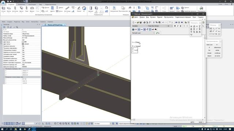Open the Файл menu in Mathcad
This screenshot has width=234, height=131.
click(136, 17)
